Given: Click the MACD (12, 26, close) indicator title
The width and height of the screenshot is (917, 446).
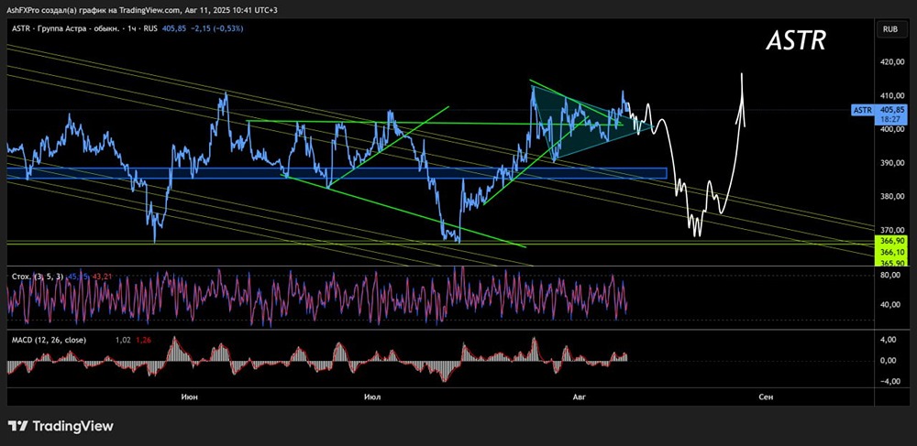Looking at the screenshot, I should pyautogui.click(x=49, y=340).
